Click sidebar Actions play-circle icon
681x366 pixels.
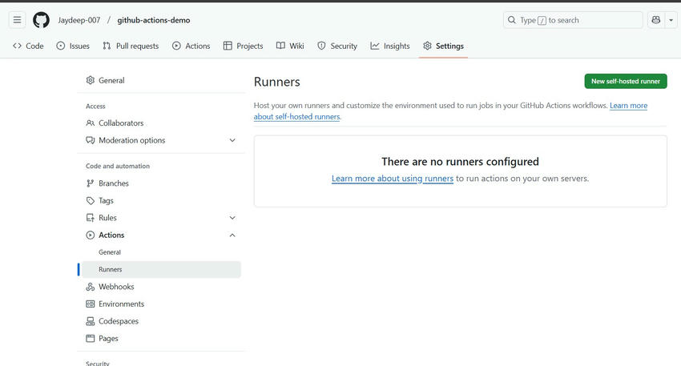pos(90,235)
